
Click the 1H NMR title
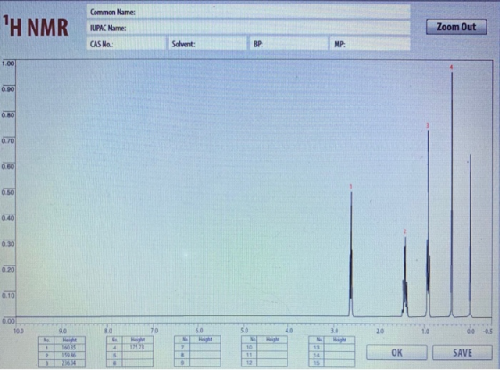coord(36,27)
